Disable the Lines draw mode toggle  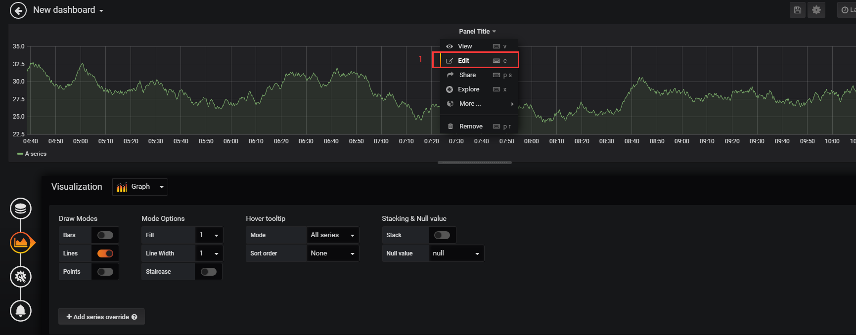105,253
